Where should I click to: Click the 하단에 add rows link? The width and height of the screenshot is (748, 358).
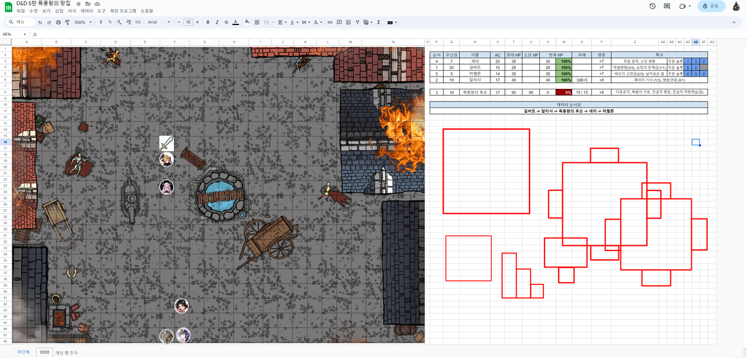23,352
